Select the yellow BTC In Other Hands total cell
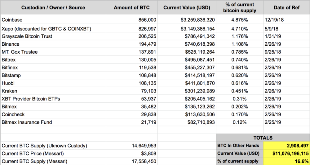This screenshot has height=165, width=310. pos(286,146)
